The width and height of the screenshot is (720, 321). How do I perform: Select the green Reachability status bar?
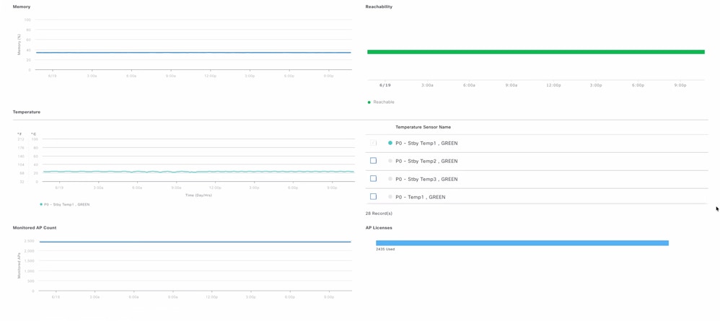click(x=536, y=52)
